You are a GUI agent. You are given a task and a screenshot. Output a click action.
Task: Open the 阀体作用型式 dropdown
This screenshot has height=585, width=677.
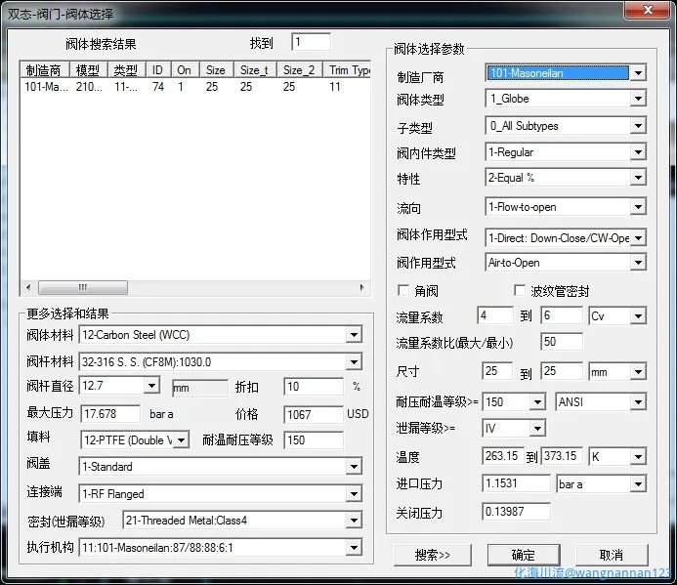(x=638, y=238)
